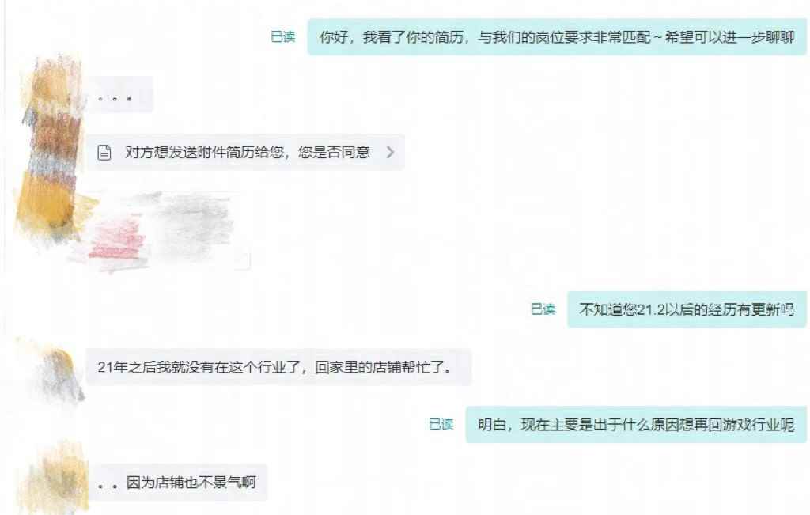
Task: Click the three-dots message bubble
Action: tap(120, 94)
